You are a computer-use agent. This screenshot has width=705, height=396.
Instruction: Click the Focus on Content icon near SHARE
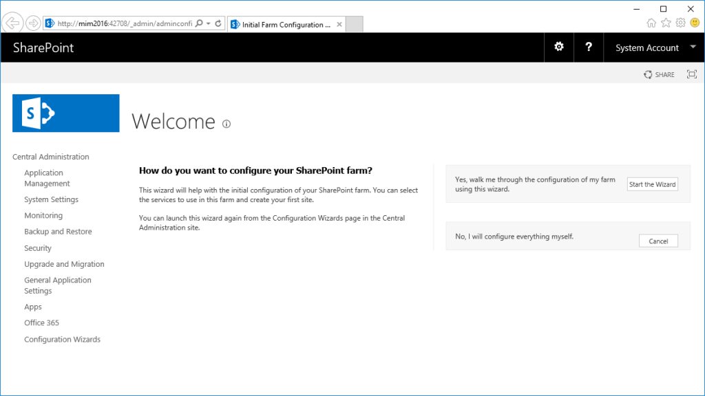[691, 74]
